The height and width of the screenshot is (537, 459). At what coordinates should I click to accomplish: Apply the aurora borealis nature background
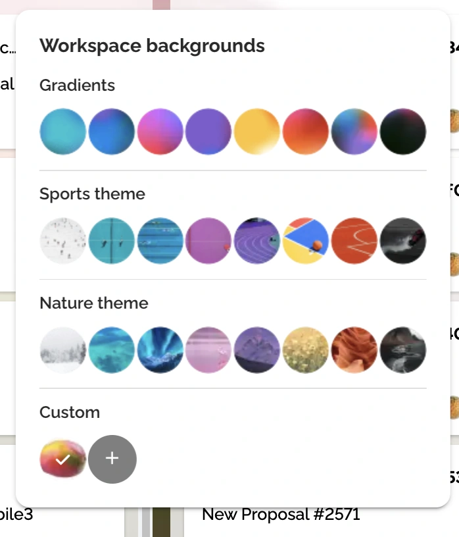click(160, 350)
